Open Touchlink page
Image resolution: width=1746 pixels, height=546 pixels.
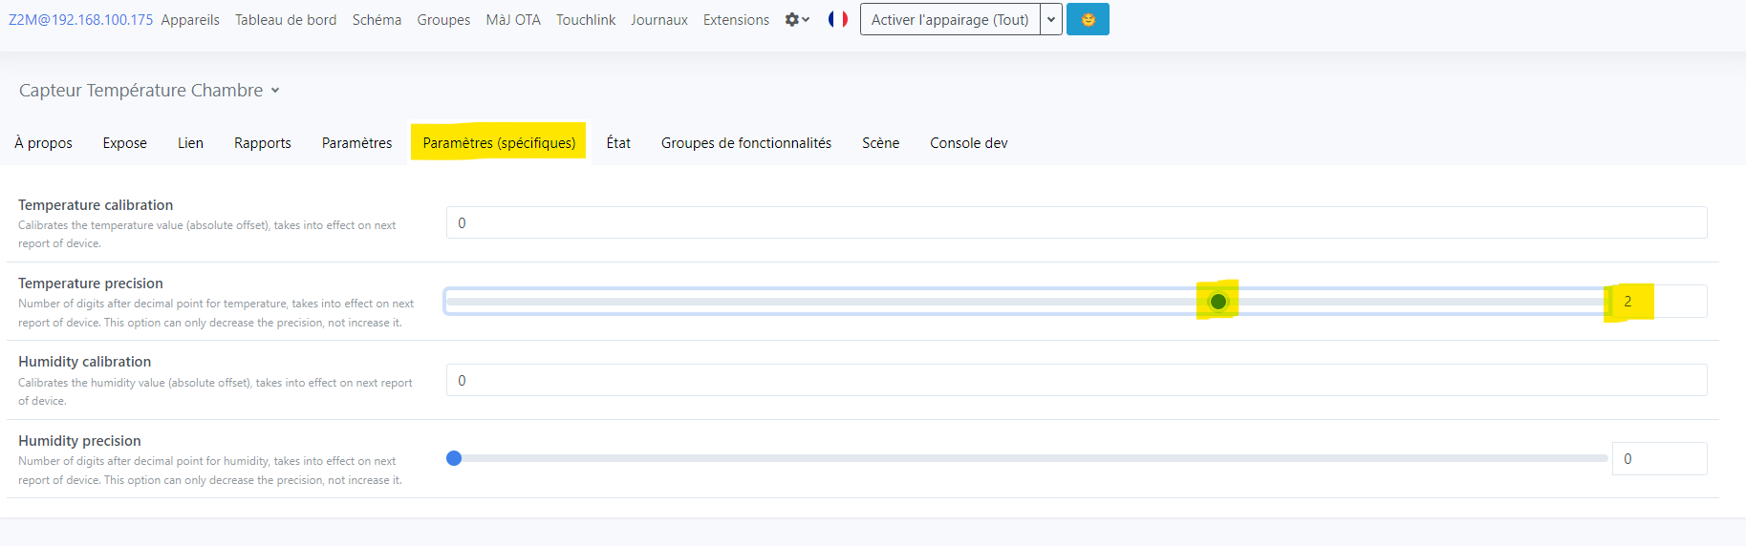pos(586,19)
